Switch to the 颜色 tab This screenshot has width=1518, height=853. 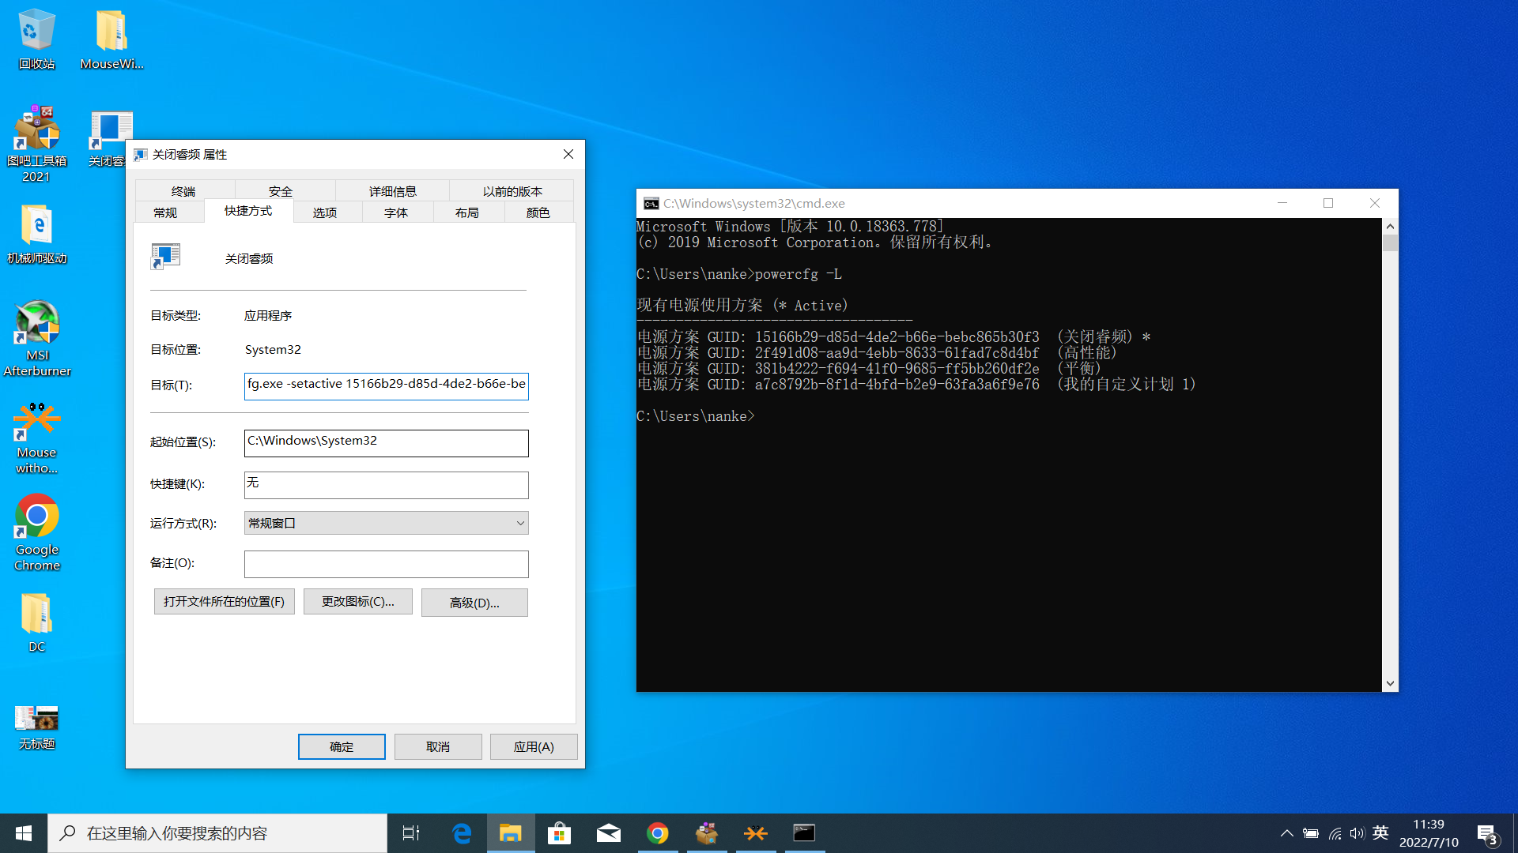point(538,212)
